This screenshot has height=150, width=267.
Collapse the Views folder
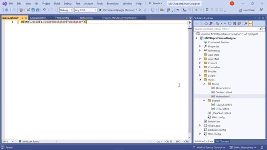click(200, 80)
